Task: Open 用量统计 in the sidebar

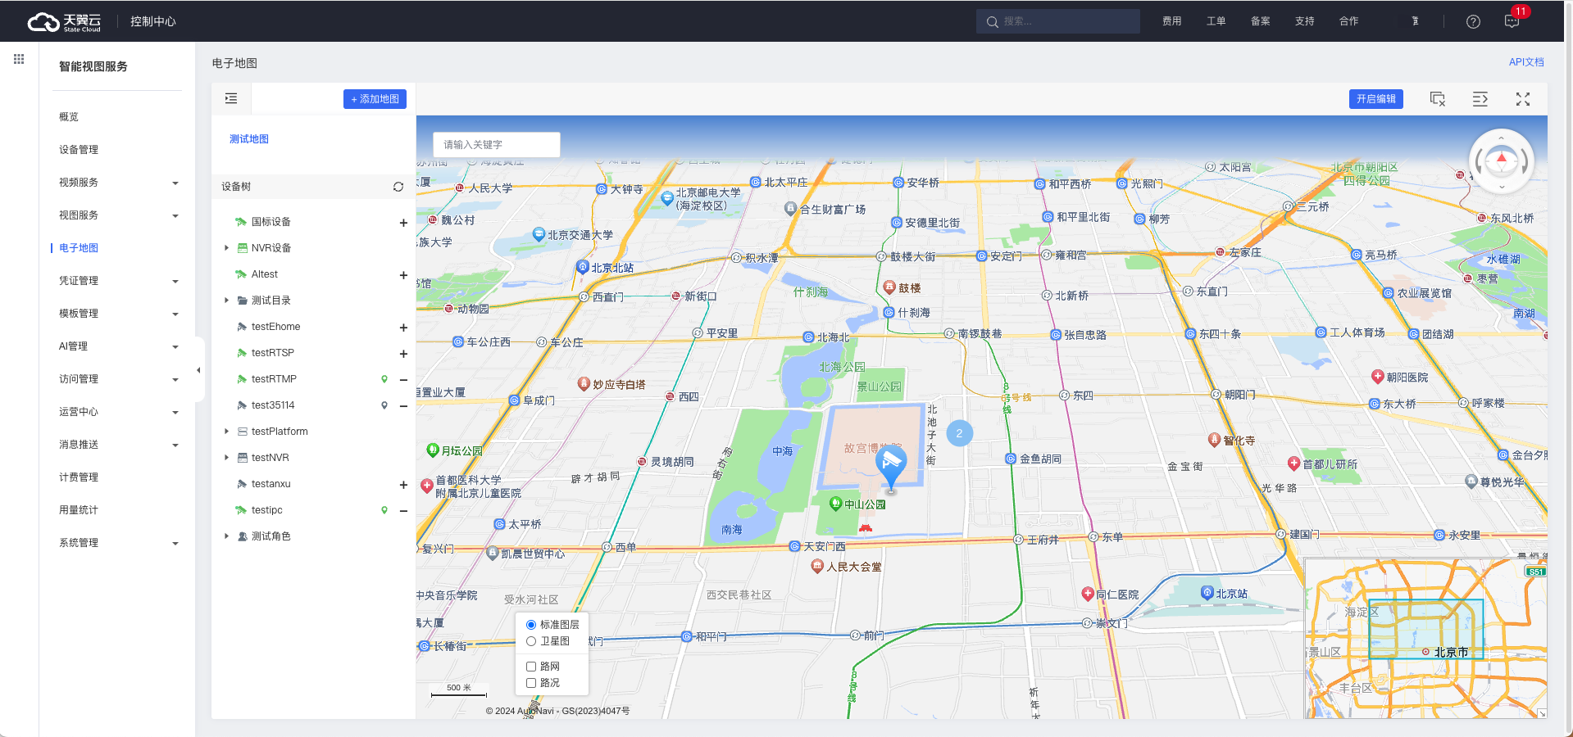Action: [79, 510]
